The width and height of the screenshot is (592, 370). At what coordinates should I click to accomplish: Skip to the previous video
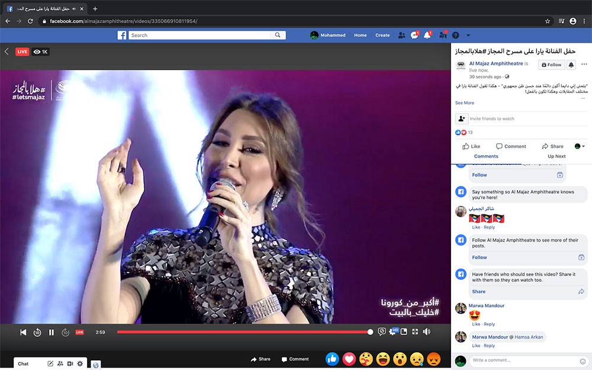pyautogui.click(x=23, y=332)
